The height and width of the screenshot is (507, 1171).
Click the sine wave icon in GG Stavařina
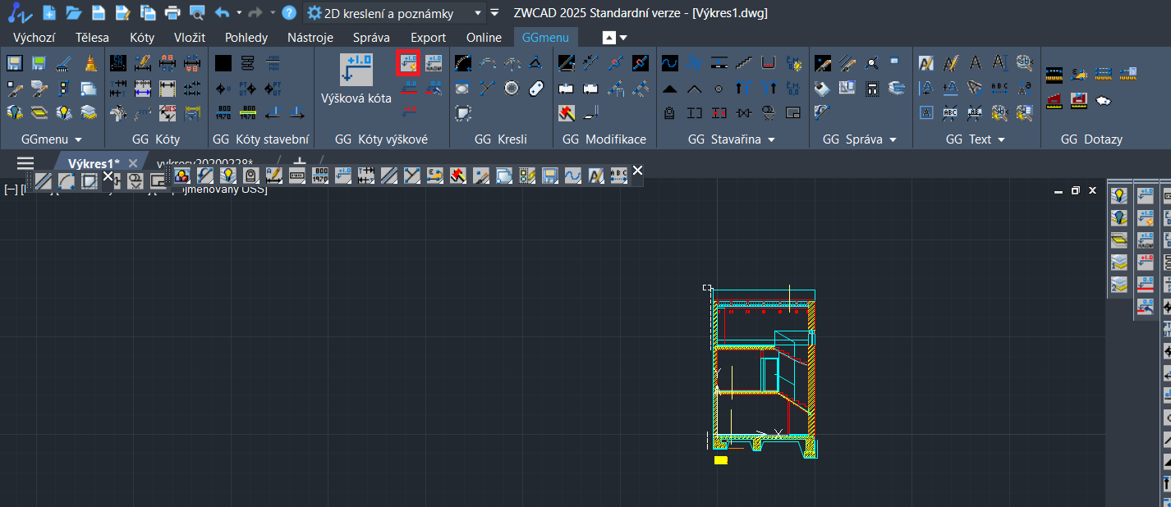[670, 62]
